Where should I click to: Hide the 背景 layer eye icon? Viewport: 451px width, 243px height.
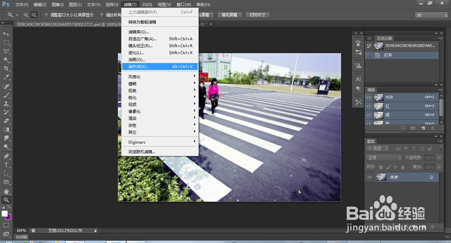[x=369, y=177]
